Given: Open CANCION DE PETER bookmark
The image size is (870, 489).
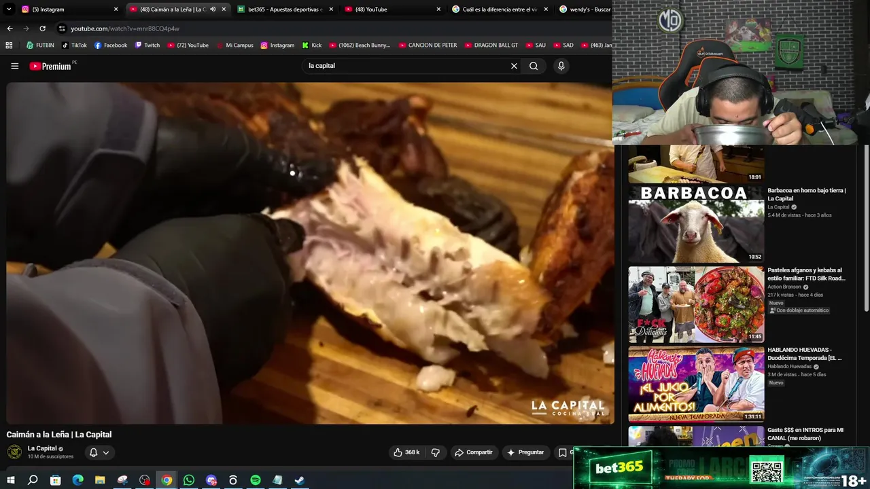Looking at the screenshot, I should click(428, 46).
